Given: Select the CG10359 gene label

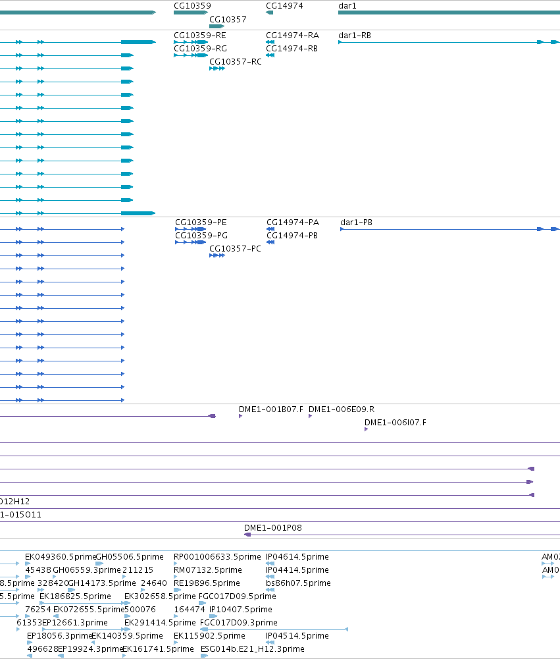Looking at the screenshot, I should (x=192, y=6).
